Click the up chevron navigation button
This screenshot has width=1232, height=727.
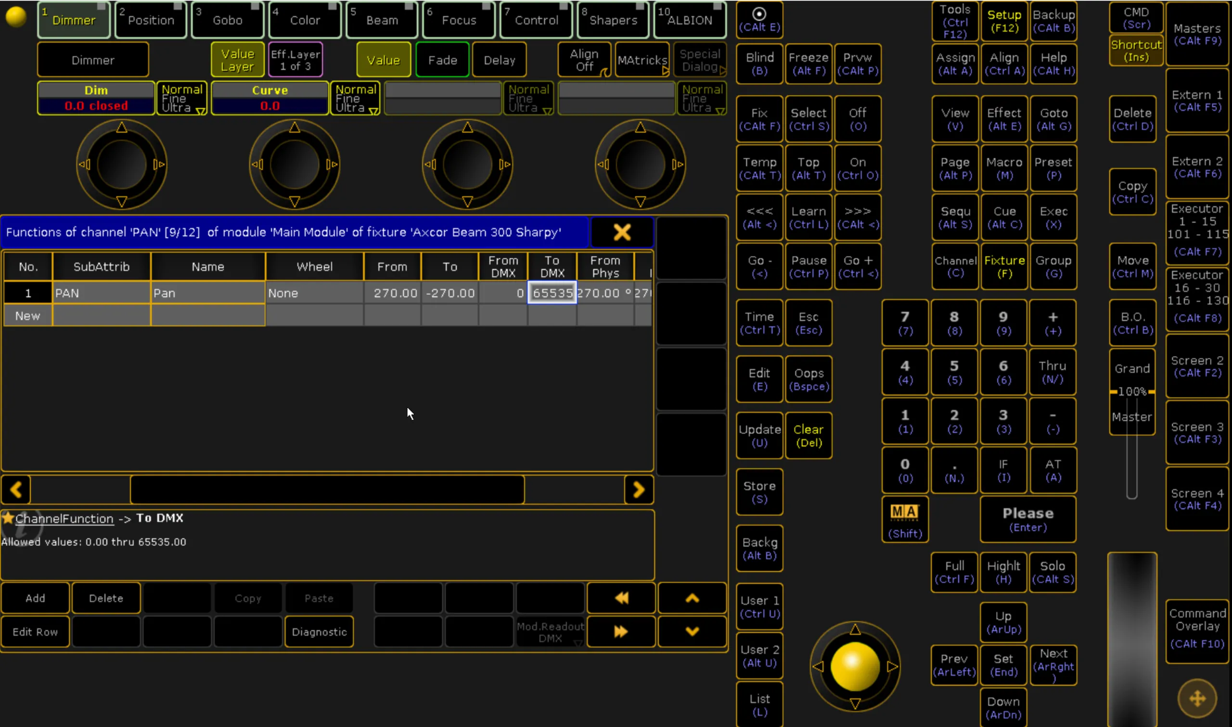click(692, 598)
